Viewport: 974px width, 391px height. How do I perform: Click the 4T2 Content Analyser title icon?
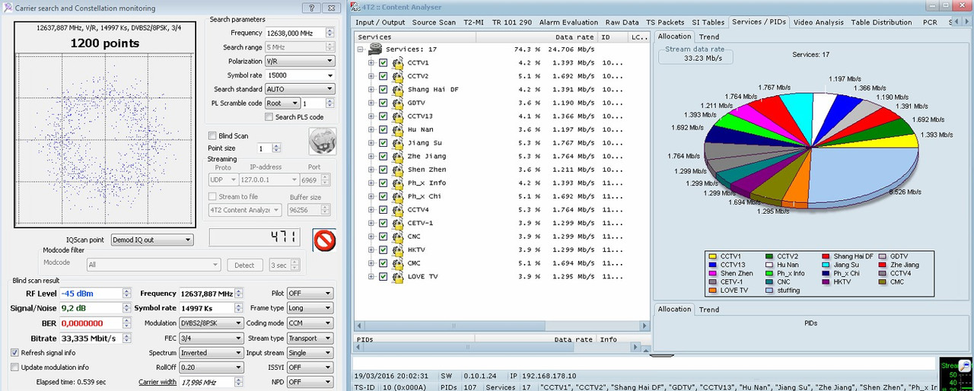tap(355, 8)
